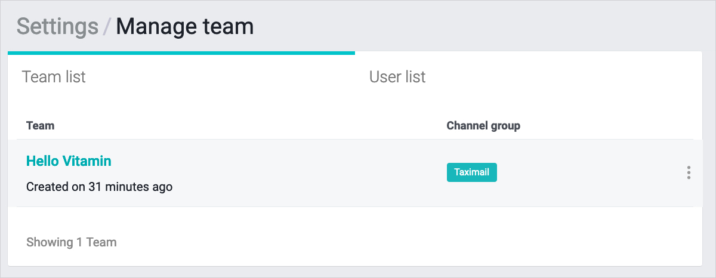Screen dimensions: 716x278
Task: Open the Hello Vitamin row options menu
Action: point(689,173)
